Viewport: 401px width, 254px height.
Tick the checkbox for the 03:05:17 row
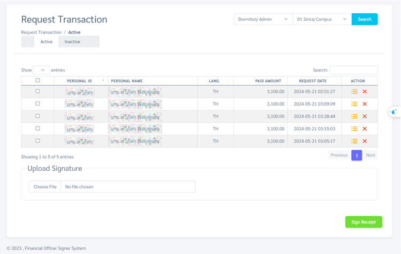[37, 141]
